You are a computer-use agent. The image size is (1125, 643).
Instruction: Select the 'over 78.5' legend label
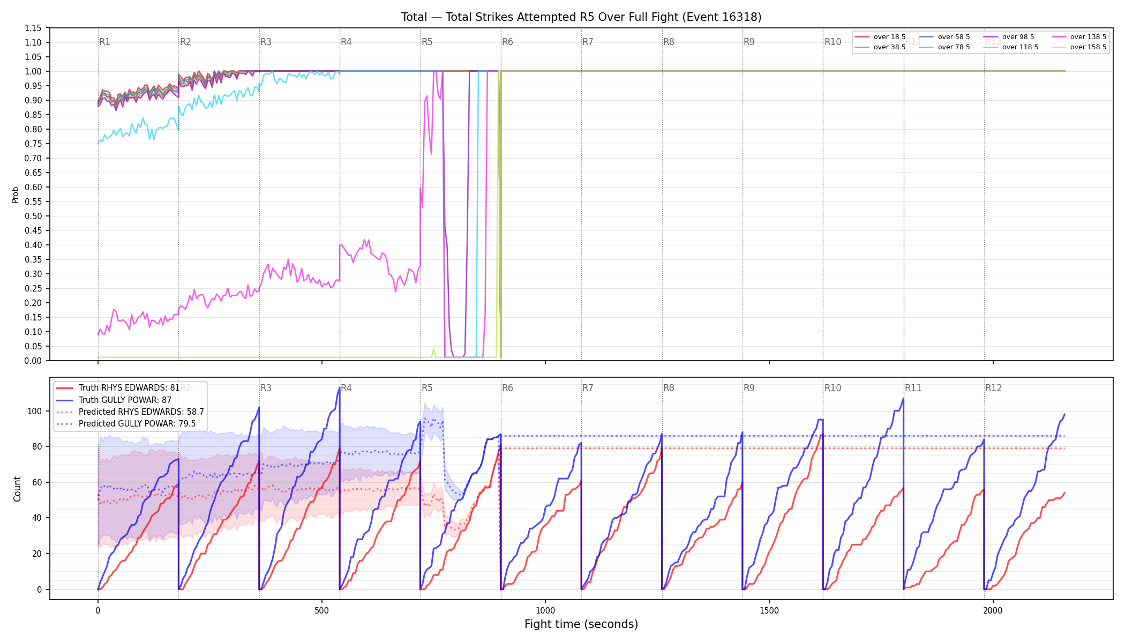click(954, 47)
